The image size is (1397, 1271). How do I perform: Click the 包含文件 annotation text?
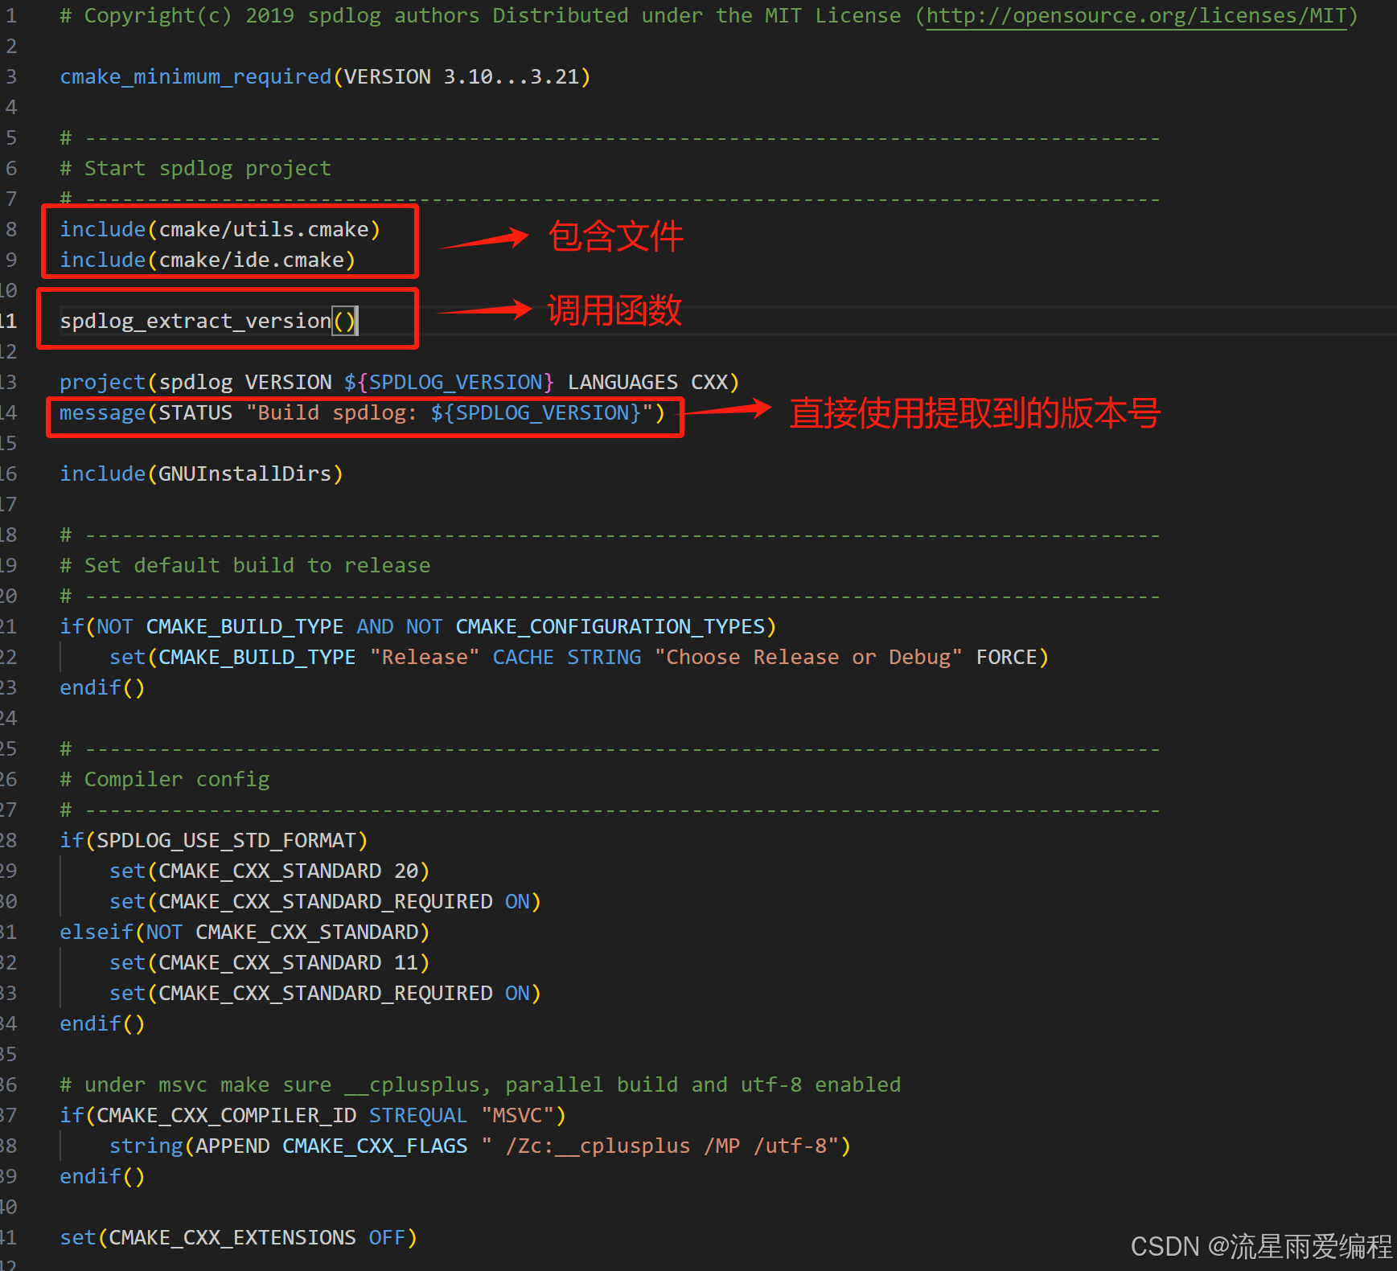coord(615,236)
